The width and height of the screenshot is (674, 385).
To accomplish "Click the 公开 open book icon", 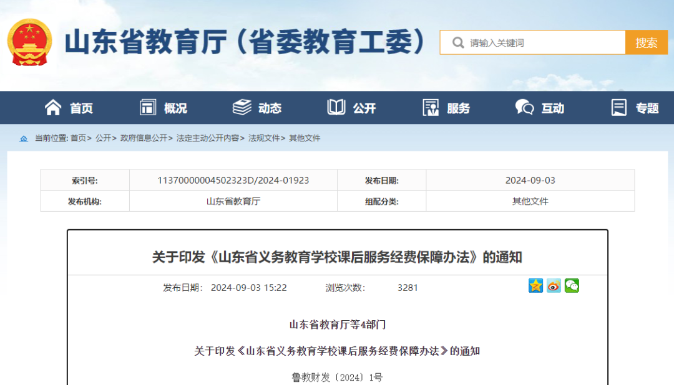I will pos(336,107).
